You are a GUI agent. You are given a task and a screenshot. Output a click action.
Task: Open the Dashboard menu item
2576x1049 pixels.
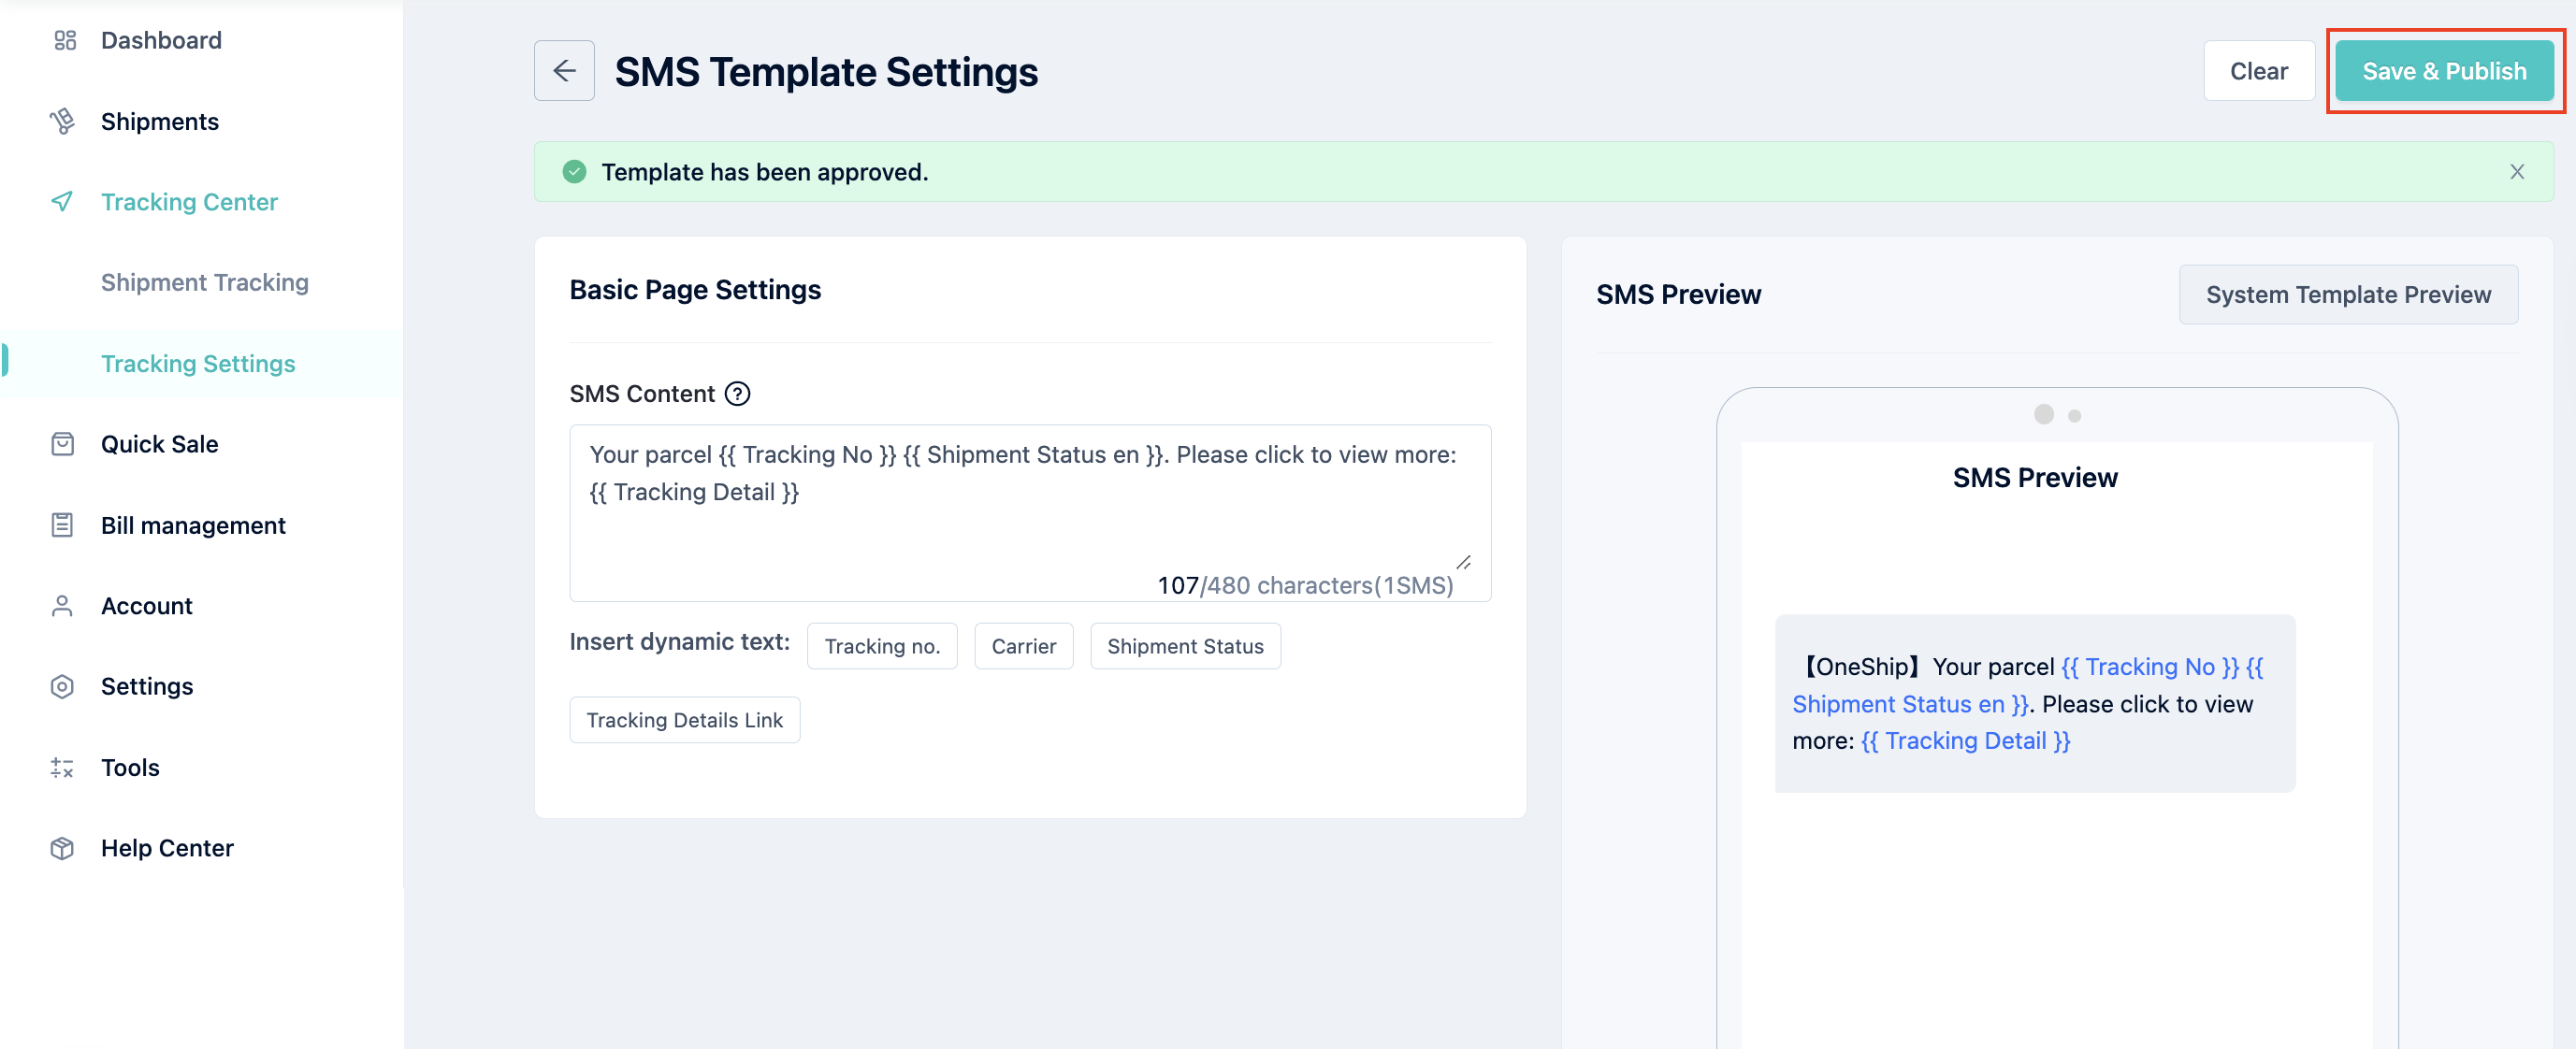click(161, 40)
